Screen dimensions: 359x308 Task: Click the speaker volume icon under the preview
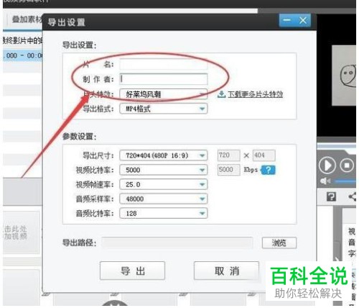point(325,181)
